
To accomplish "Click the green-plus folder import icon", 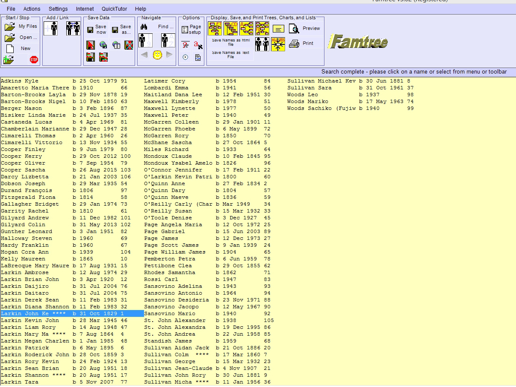I will coord(9,59).
